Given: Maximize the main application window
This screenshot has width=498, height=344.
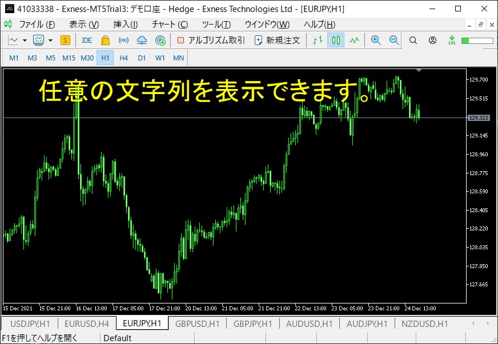Looking at the screenshot, I should 458,9.
